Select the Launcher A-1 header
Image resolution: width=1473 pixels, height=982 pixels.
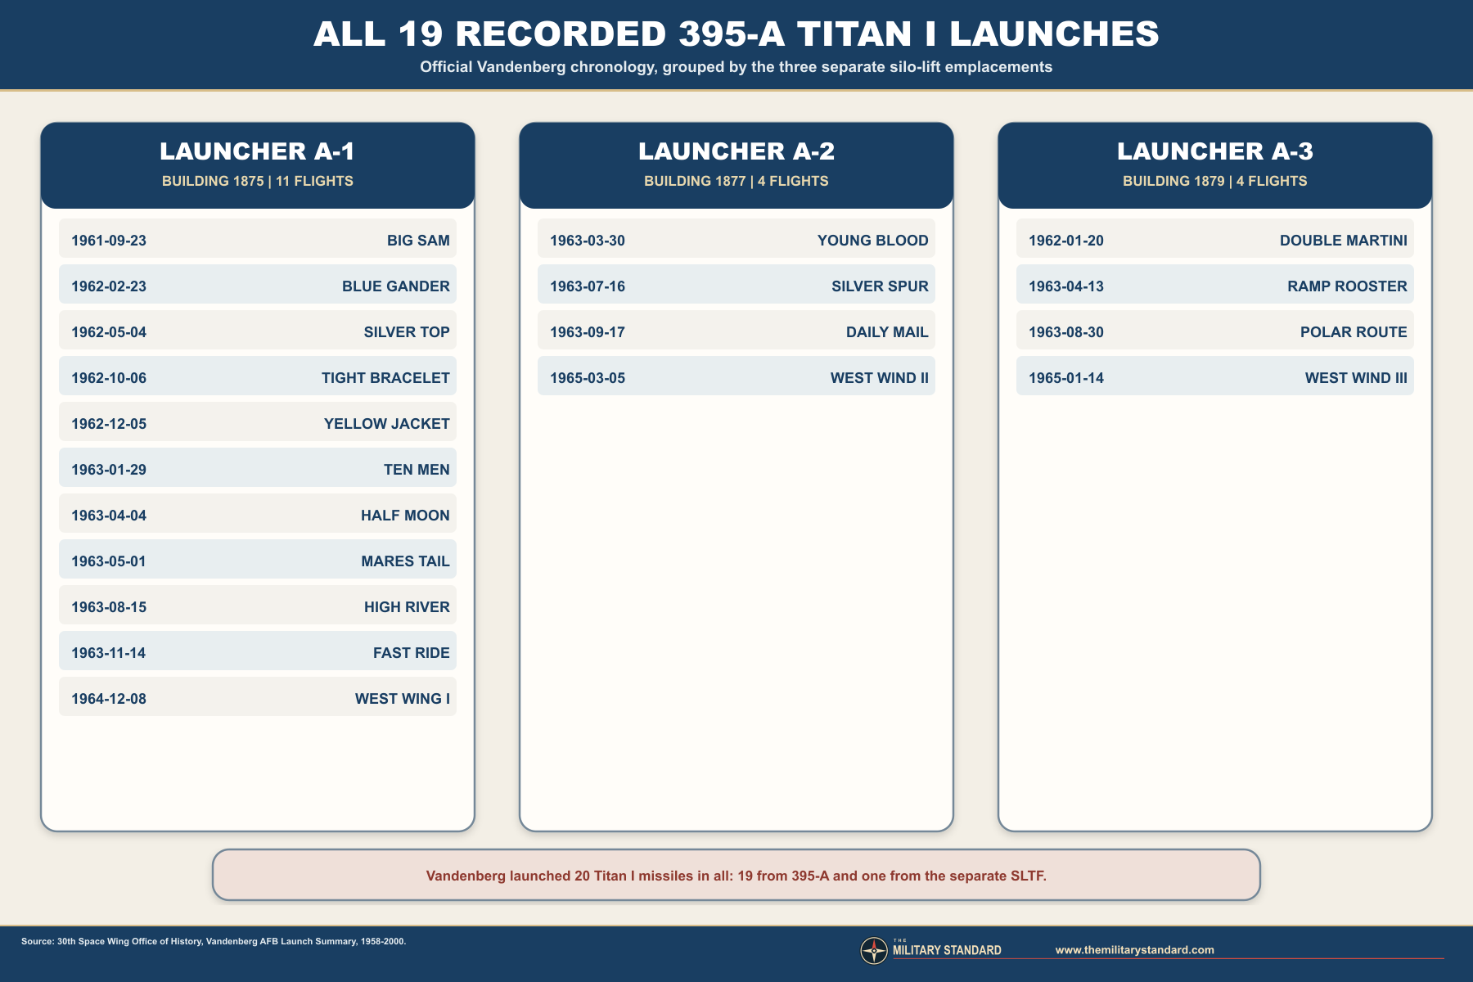(258, 165)
